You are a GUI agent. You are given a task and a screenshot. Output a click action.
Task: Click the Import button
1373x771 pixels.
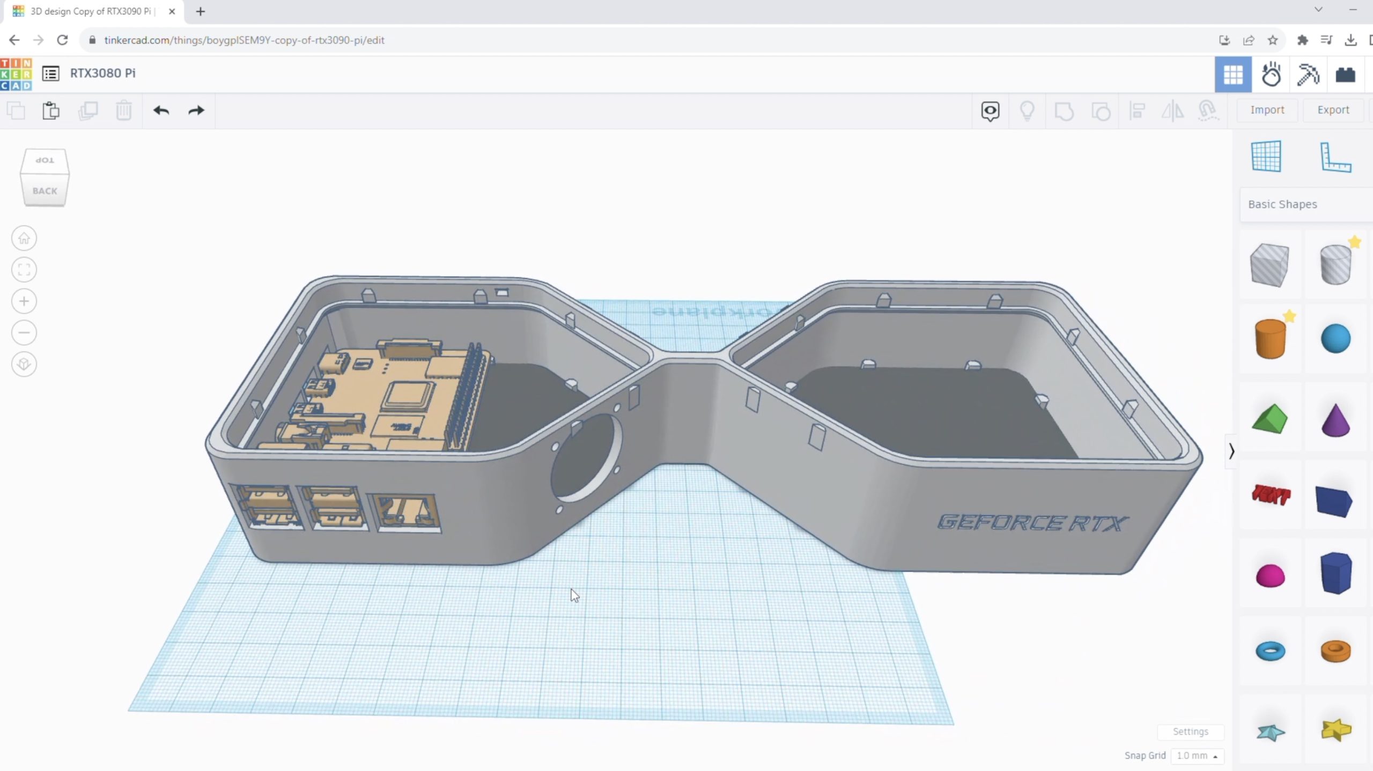[1267, 110]
